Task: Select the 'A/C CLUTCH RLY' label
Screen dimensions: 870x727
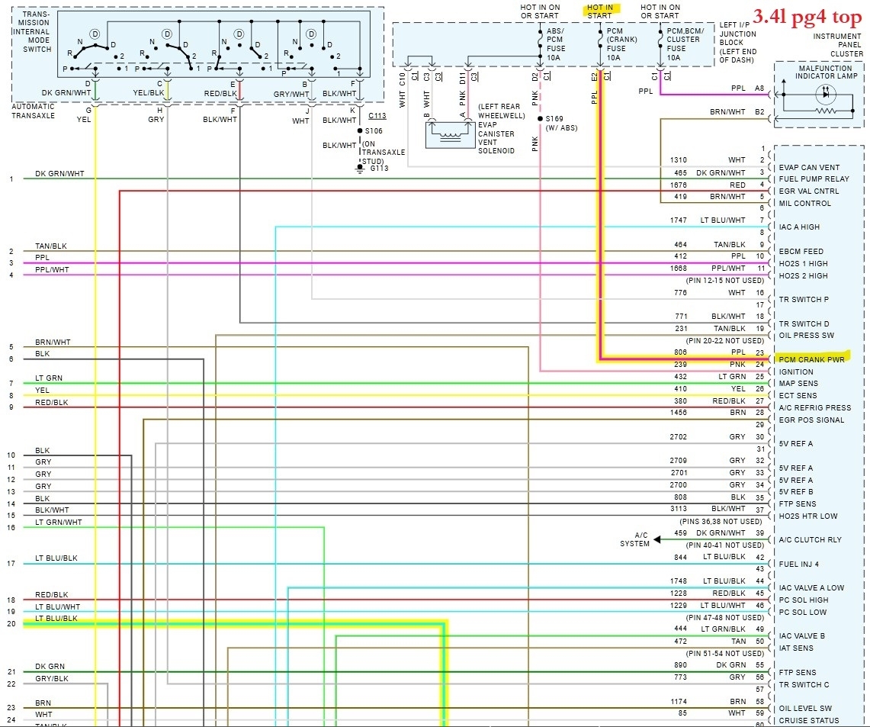Action: pyautogui.click(x=810, y=540)
